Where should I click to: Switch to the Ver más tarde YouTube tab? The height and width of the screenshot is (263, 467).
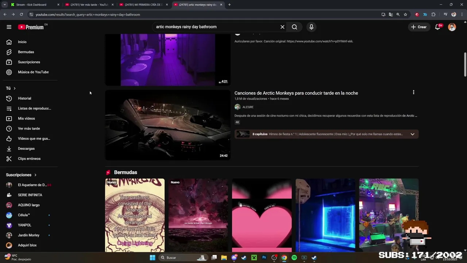pos(89,5)
